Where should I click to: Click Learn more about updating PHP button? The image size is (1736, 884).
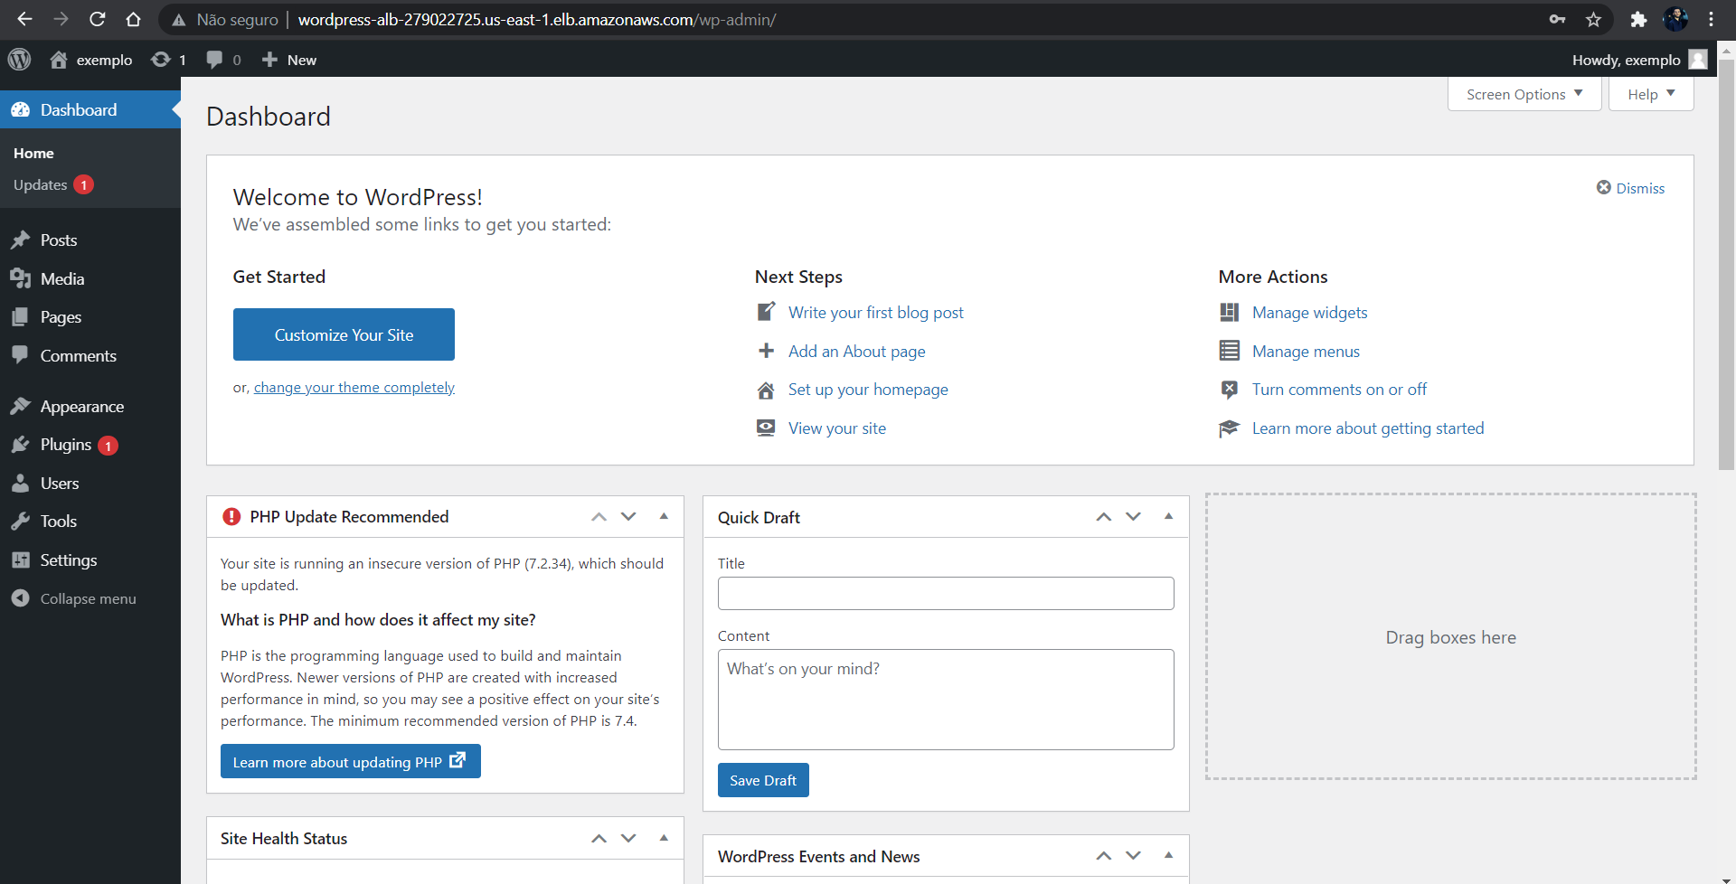[x=350, y=761]
